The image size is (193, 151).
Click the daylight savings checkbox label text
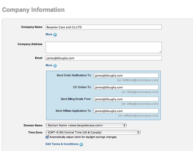click(83, 137)
